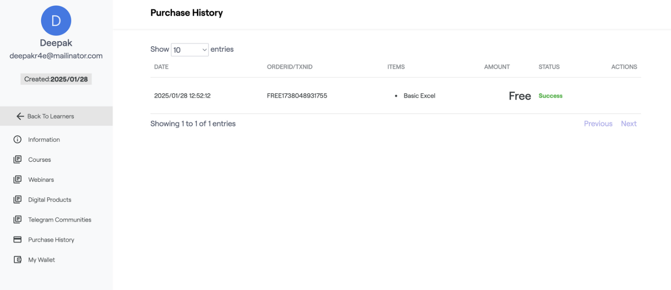Click the Next pagination link
The image size is (671, 290).
(x=628, y=124)
